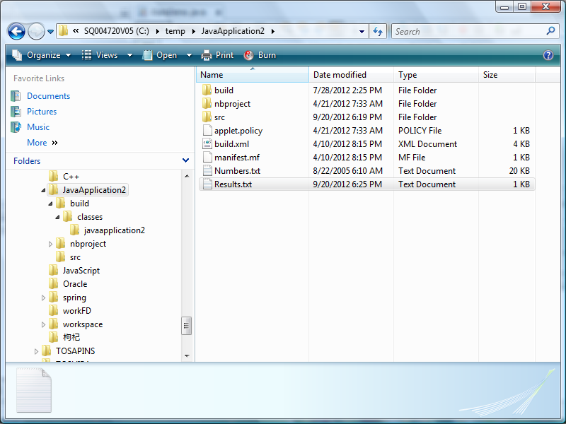The width and height of the screenshot is (566, 424).
Task: Click the Search input box
Action: [x=467, y=31]
